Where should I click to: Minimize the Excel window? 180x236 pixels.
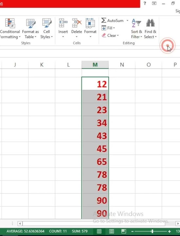pos(163,4)
